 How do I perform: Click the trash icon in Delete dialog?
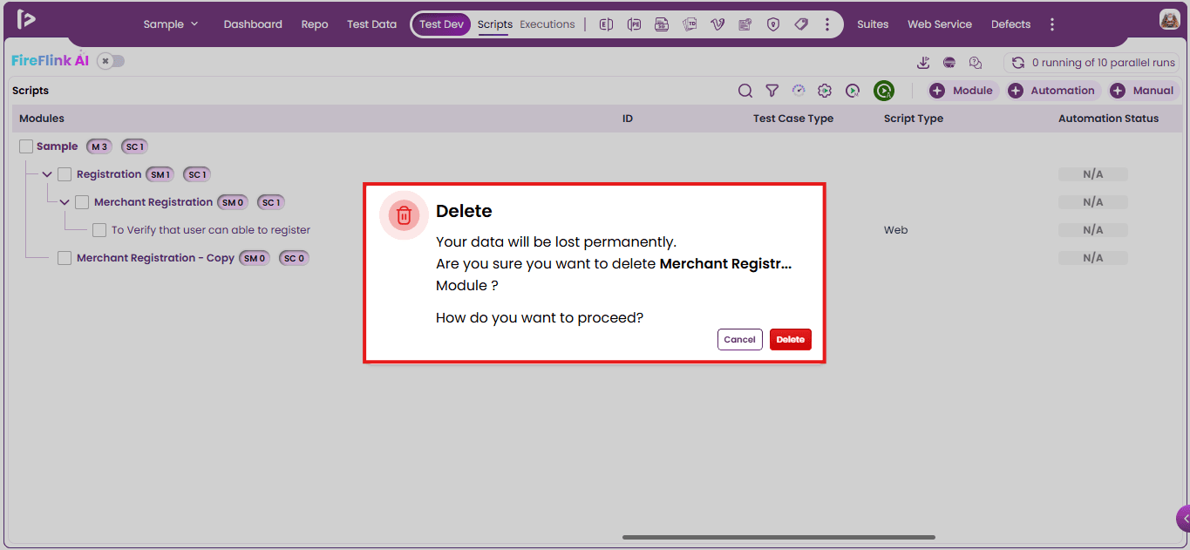point(404,215)
